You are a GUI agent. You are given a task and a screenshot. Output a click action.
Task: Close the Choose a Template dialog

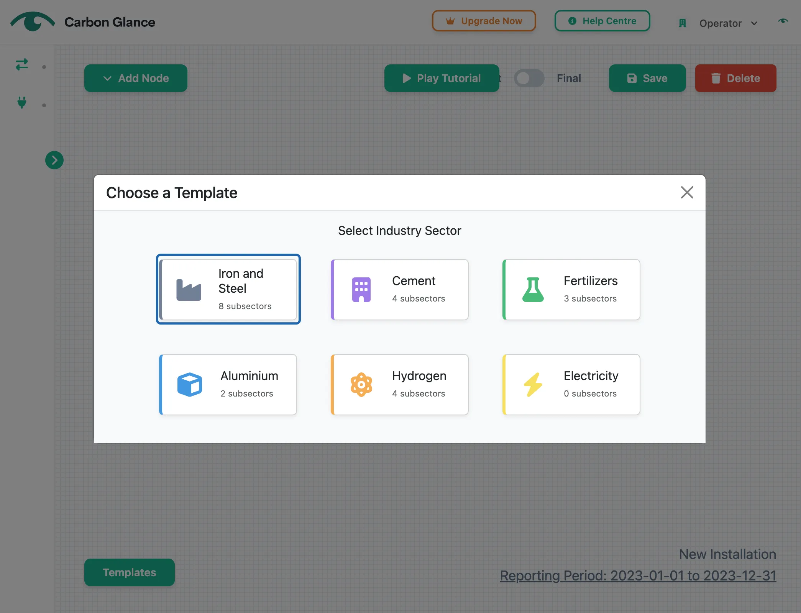687,192
